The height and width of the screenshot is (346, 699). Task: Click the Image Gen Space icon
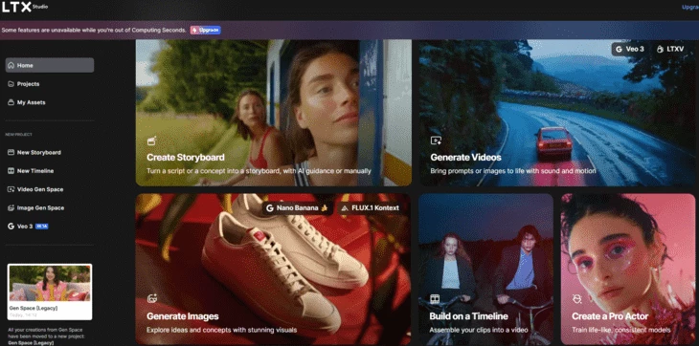click(x=11, y=207)
